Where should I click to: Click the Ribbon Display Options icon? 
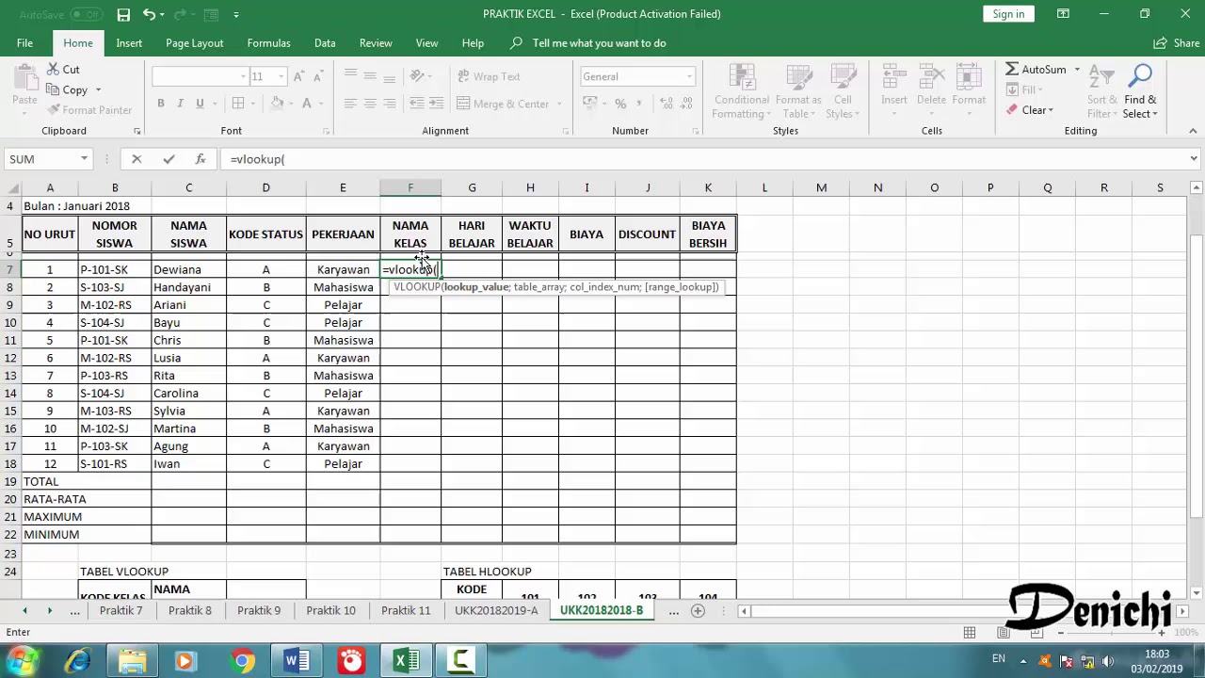[1063, 14]
